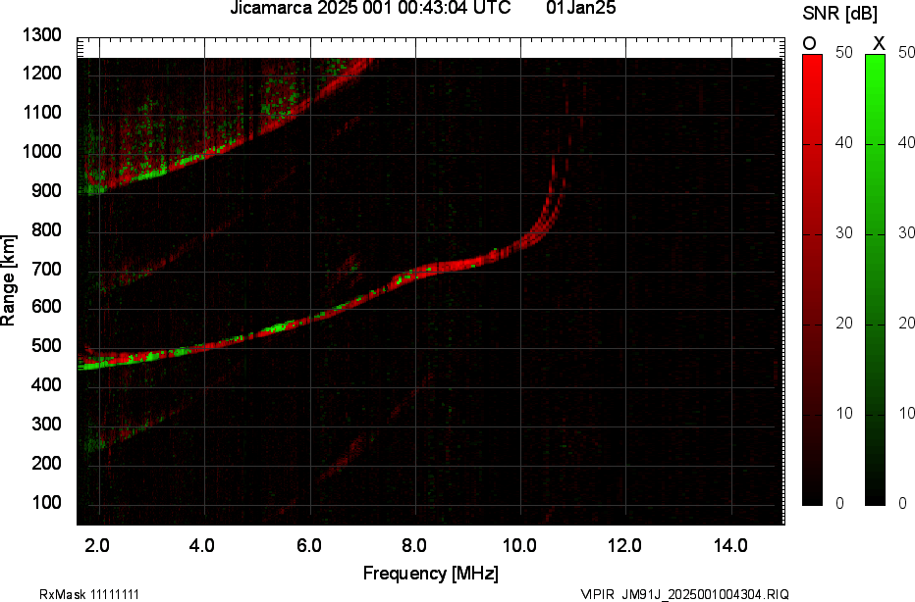Select the 'Jicamarca 2025 001 00:43:04 UTC' title
Image resolution: width=915 pixels, height=602 pixels.
pos(370,8)
